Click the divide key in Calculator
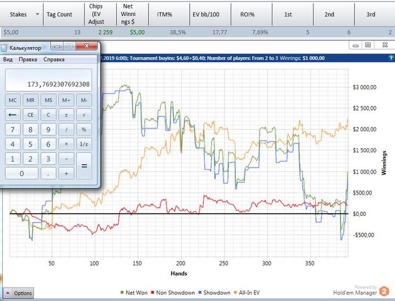Image resolution: width=395 pixels, height=301 pixels. 66,129
